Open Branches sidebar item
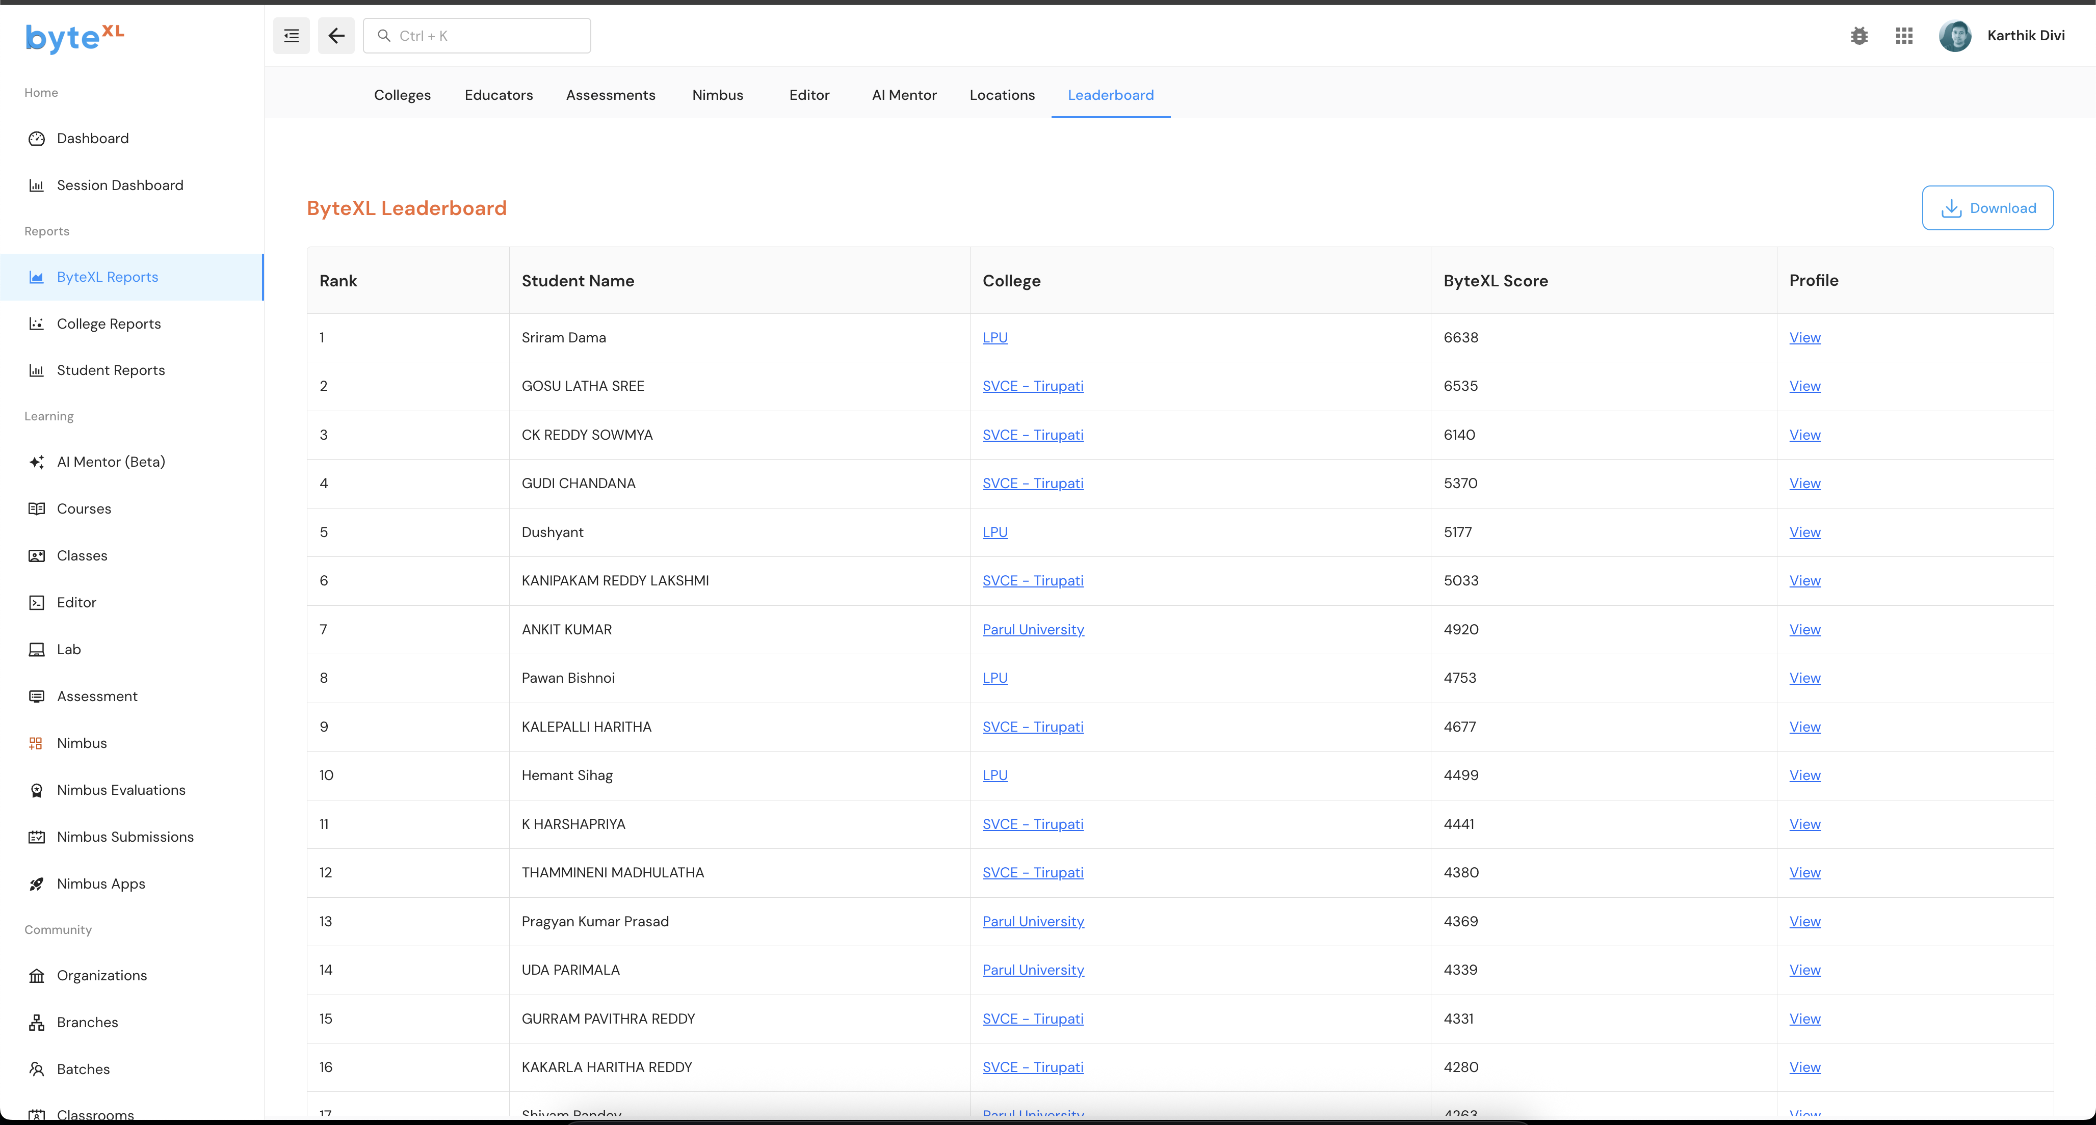The image size is (2096, 1125). pyautogui.click(x=87, y=1023)
